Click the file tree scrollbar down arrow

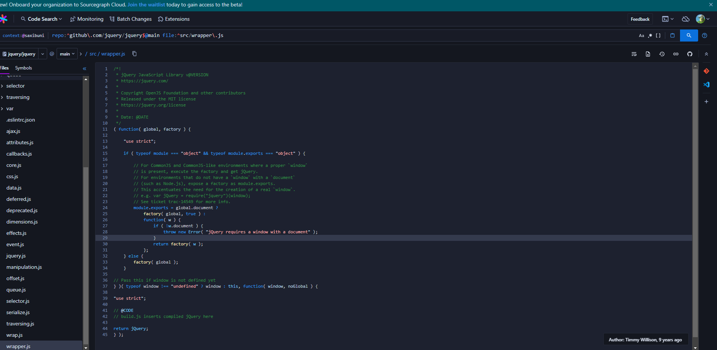86,347
